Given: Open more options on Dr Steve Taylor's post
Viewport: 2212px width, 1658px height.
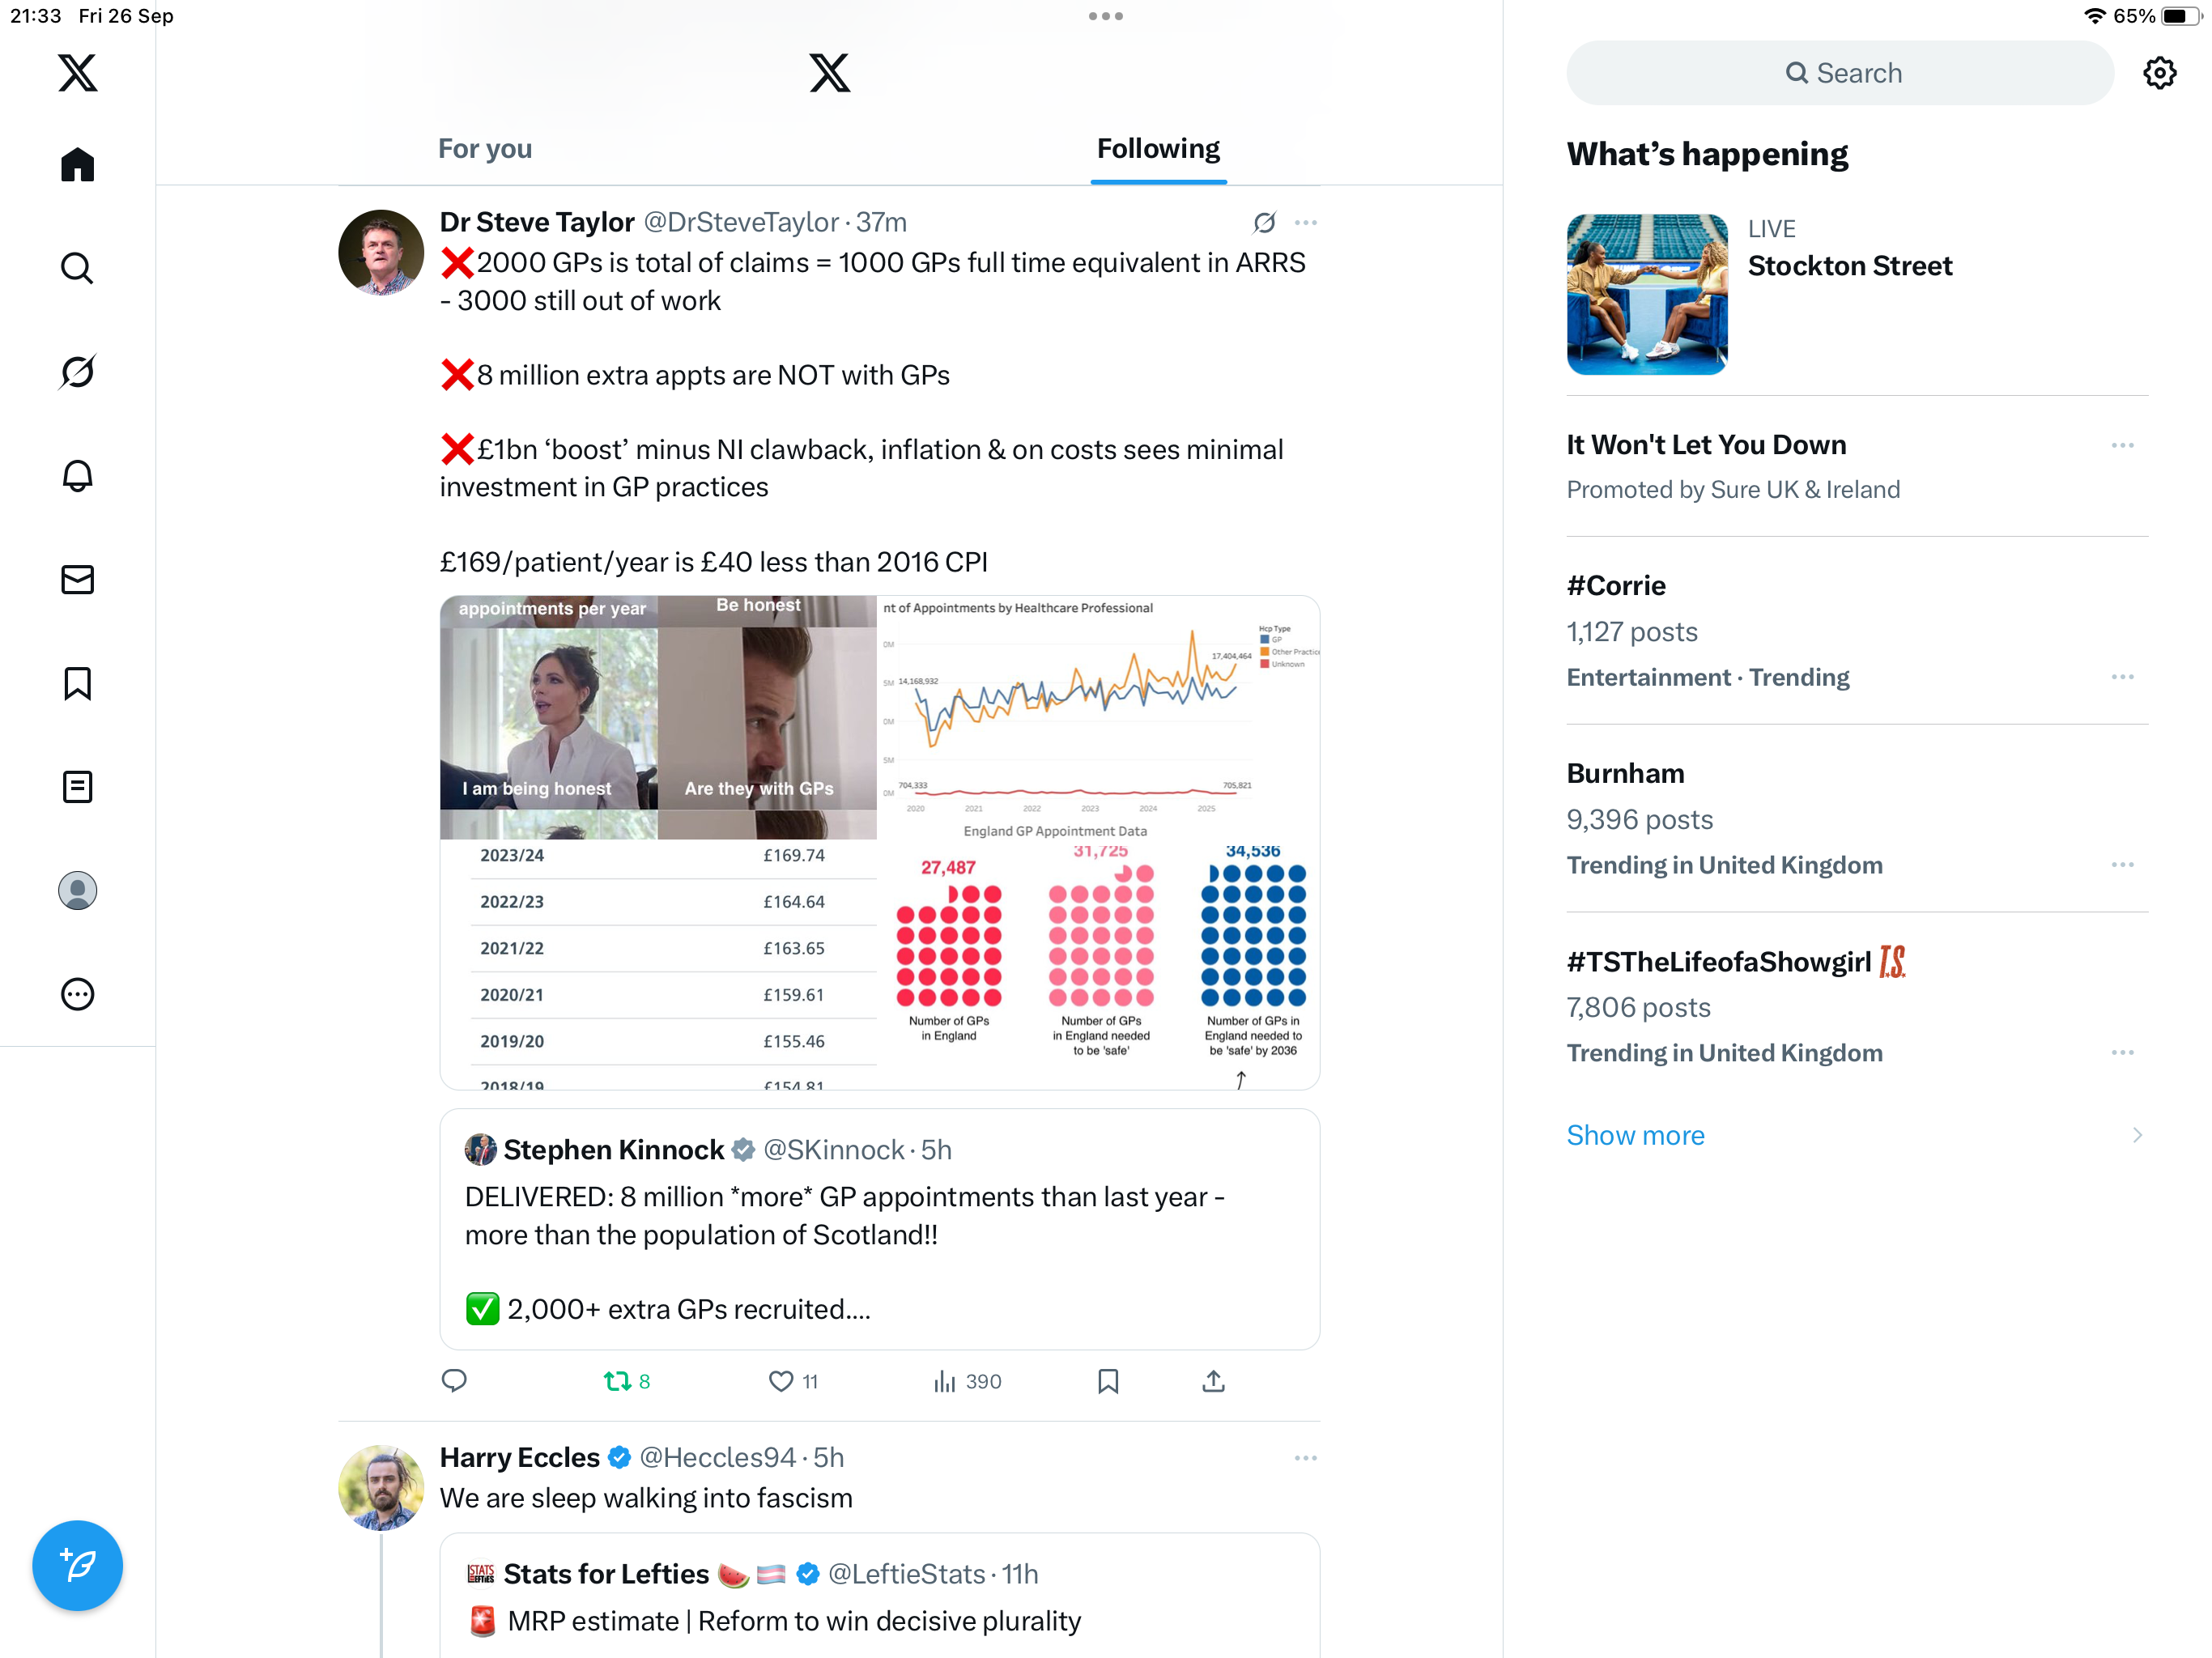Looking at the screenshot, I should tap(1305, 222).
